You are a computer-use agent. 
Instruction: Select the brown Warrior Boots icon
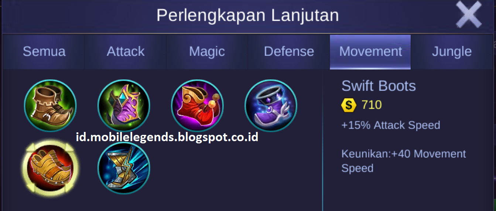click(50, 106)
